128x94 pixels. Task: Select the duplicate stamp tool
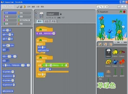tap(98, 7)
